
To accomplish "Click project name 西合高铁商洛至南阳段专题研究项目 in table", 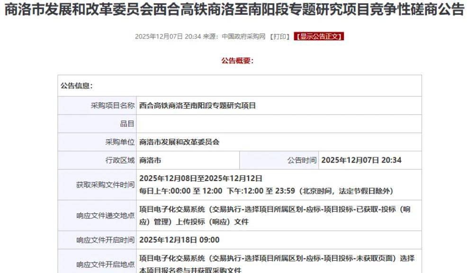I will 198,106.
